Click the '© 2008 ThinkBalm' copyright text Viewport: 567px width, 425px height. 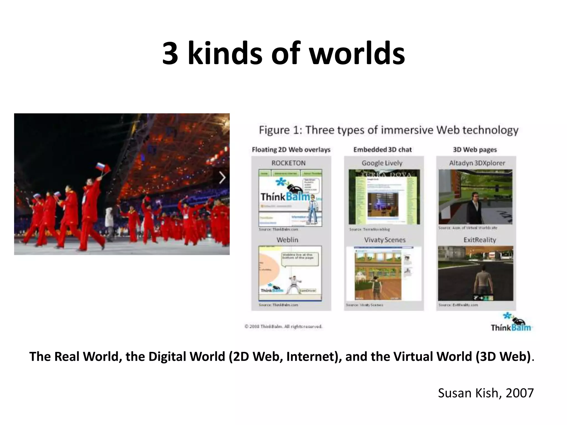pyautogui.click(x=283, y=326)
